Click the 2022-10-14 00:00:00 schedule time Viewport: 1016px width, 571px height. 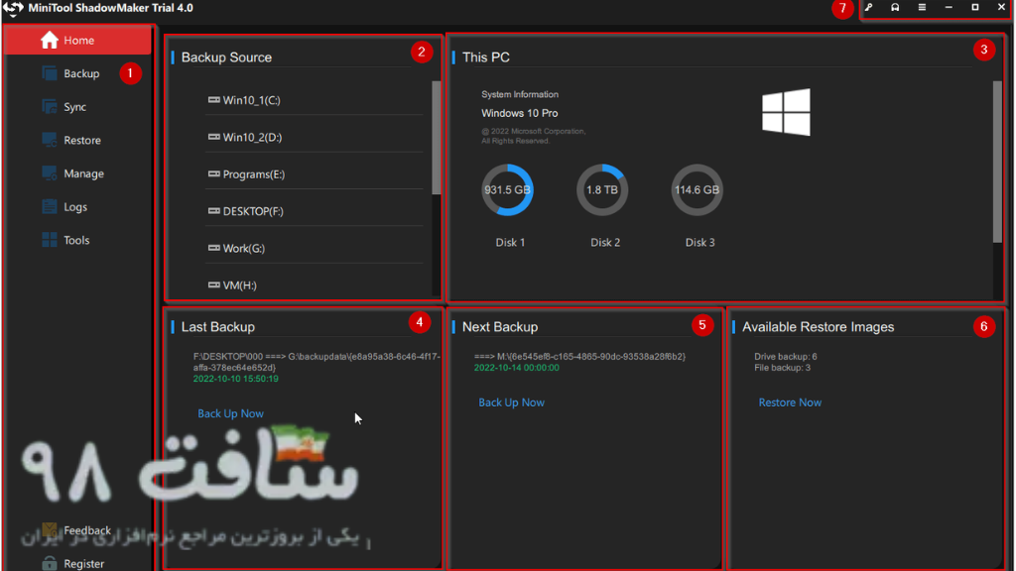click(x=516, y=368)
